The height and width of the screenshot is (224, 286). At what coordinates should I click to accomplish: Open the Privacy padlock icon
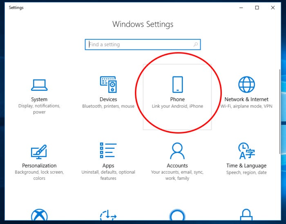point(246,215)
